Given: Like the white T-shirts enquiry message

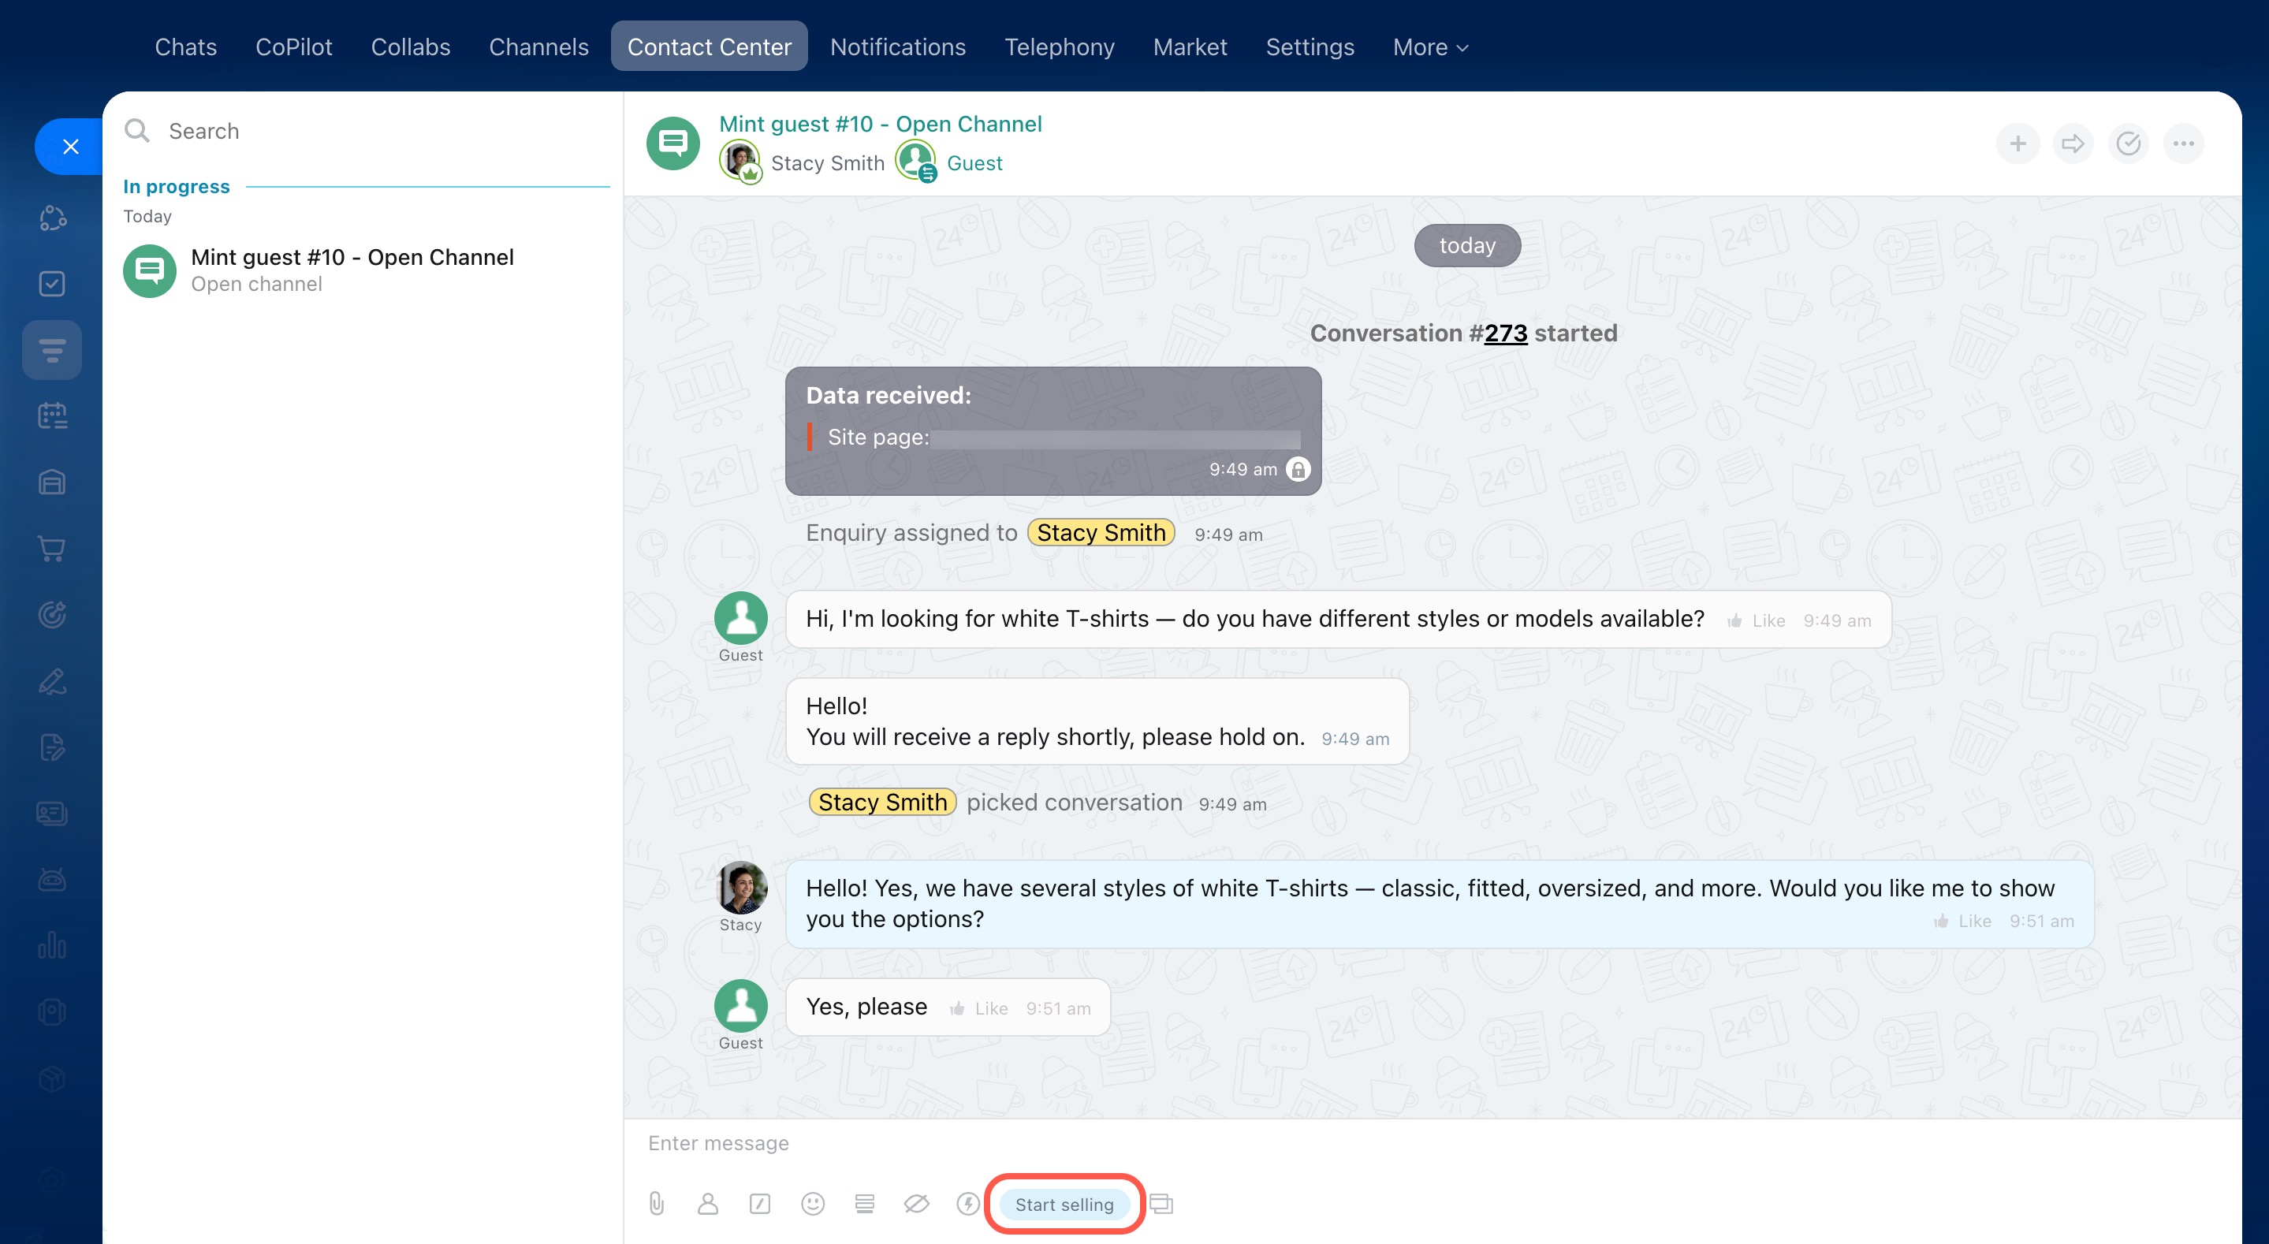Looking at the screenshot, I should pos(1757,621).
